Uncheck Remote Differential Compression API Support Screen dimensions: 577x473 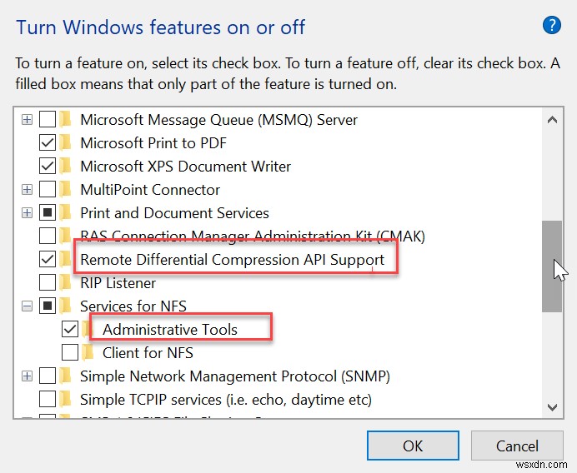click(48, 260)
